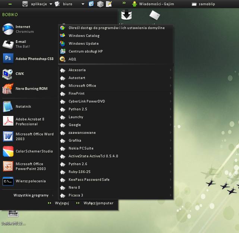Click the white card desktop icon
This screenshot has width=239, height=233.
[x=155, y=15]
